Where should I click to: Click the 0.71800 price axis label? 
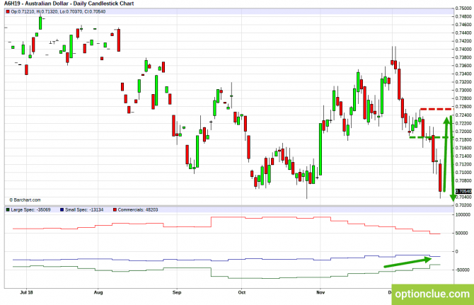pyautogui.click(x=463, y=139)
